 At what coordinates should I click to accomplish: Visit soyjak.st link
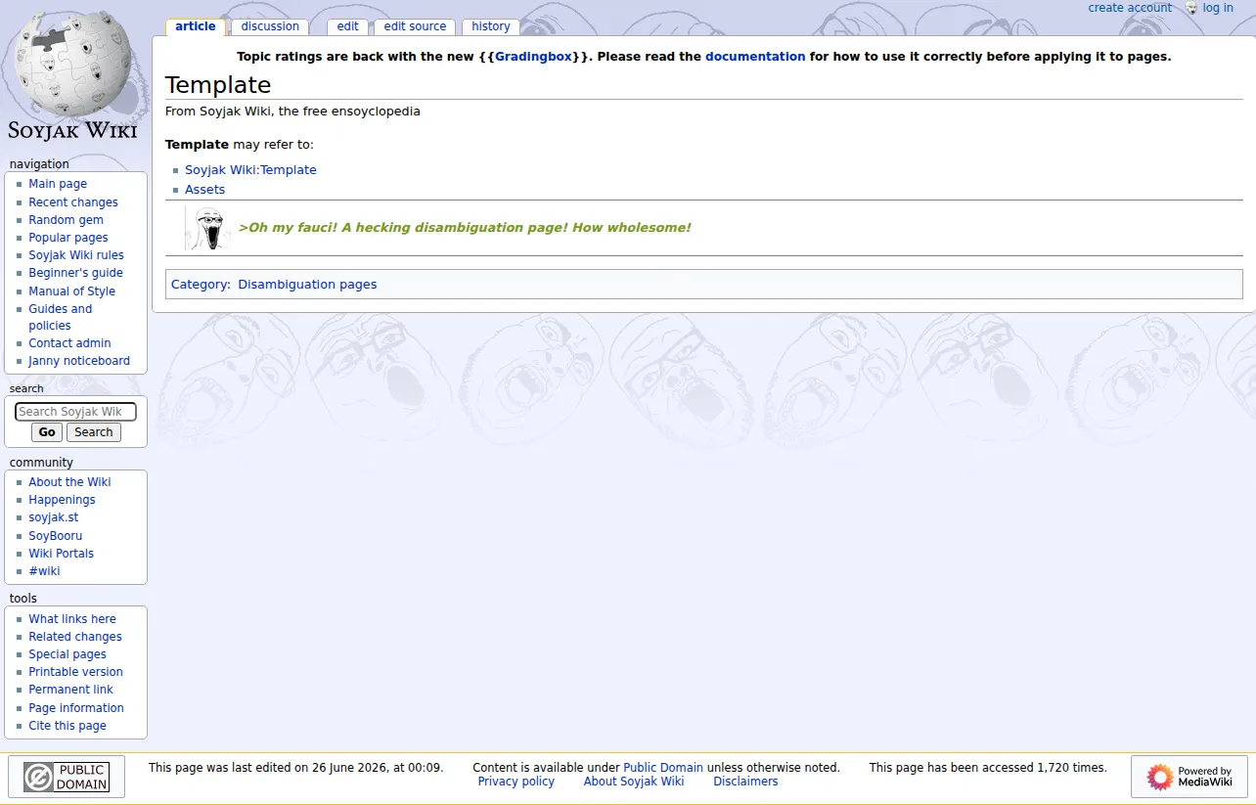[53, 517]
